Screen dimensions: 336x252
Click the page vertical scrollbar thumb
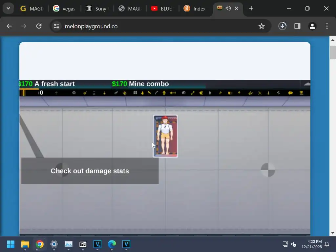click(333, 52)
